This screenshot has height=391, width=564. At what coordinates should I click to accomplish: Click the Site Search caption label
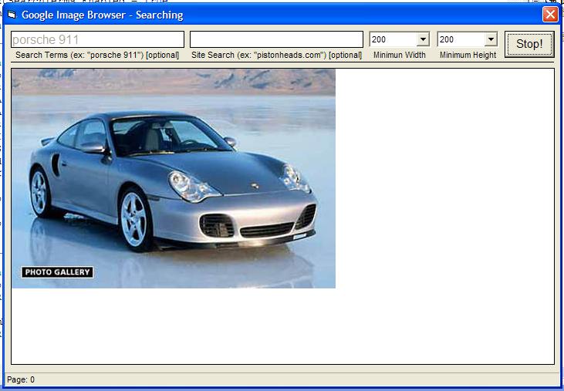click(276, 56)
